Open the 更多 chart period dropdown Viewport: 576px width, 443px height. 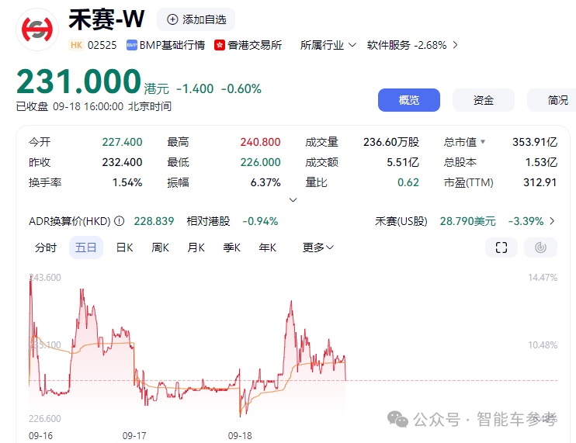(318, 247)
